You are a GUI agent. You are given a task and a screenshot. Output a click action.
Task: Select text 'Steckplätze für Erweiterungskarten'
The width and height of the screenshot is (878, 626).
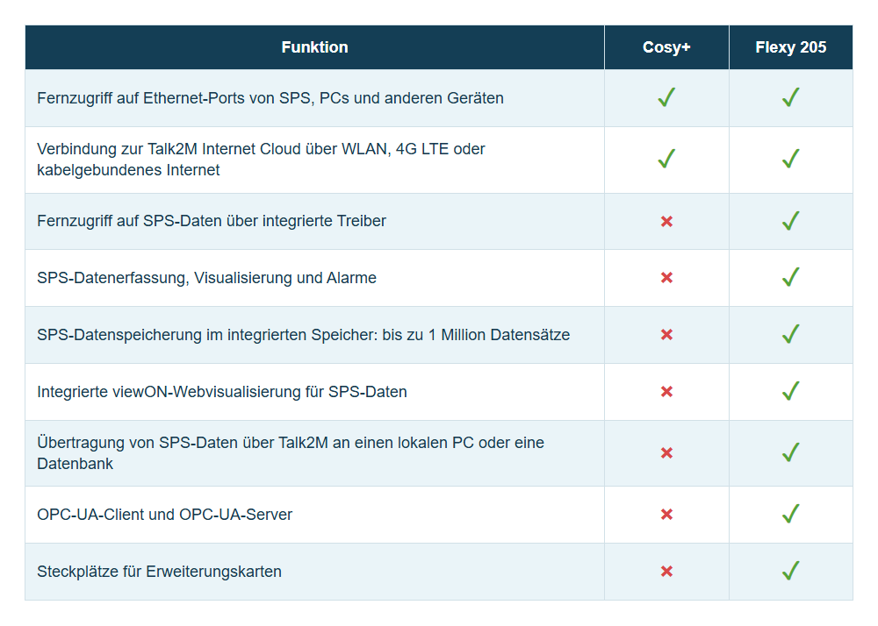click(159, 572)
